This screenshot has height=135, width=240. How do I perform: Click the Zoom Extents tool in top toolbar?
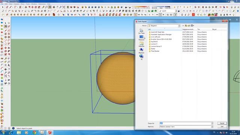tap(64, 7)
